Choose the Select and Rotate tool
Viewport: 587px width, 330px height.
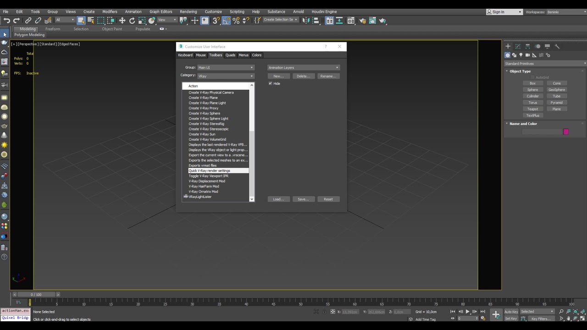click(132, 20)
